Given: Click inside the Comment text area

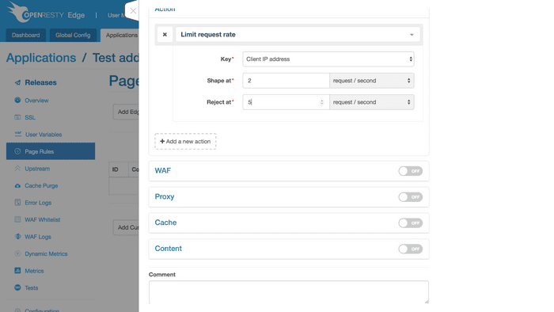Looking at the screenshot, I should (289, 292).
